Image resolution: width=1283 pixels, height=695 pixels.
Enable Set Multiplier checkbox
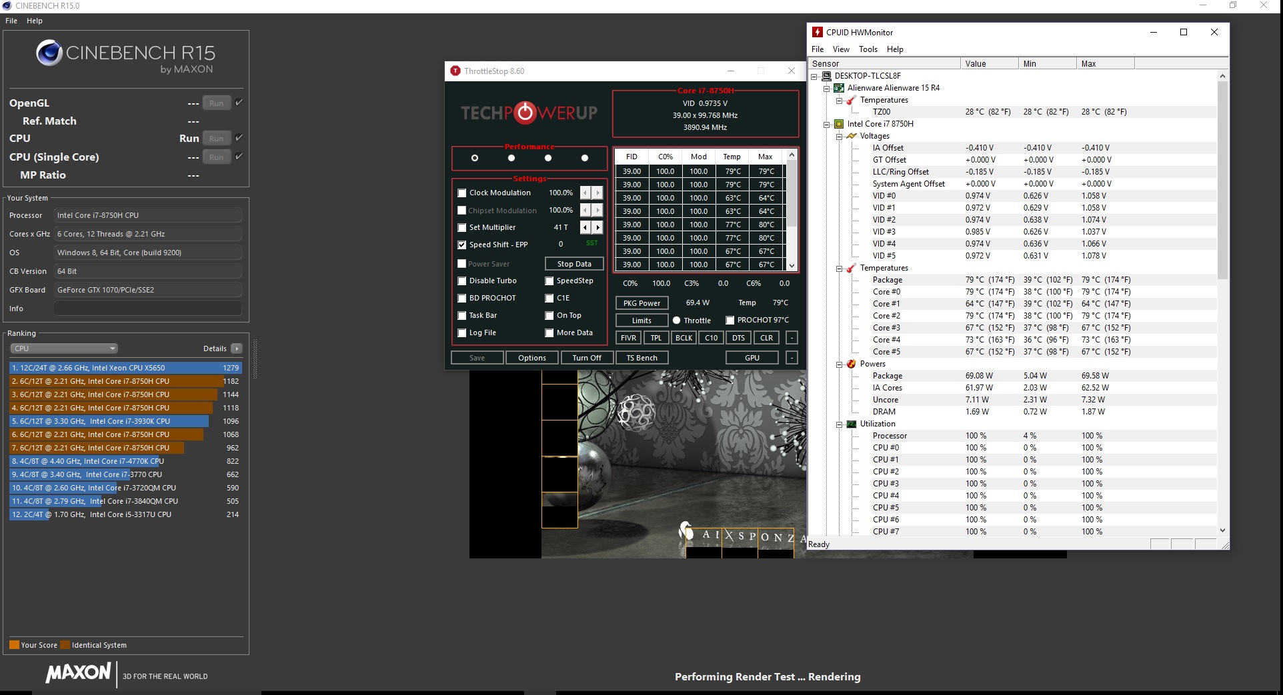click(x=462, y=228)
